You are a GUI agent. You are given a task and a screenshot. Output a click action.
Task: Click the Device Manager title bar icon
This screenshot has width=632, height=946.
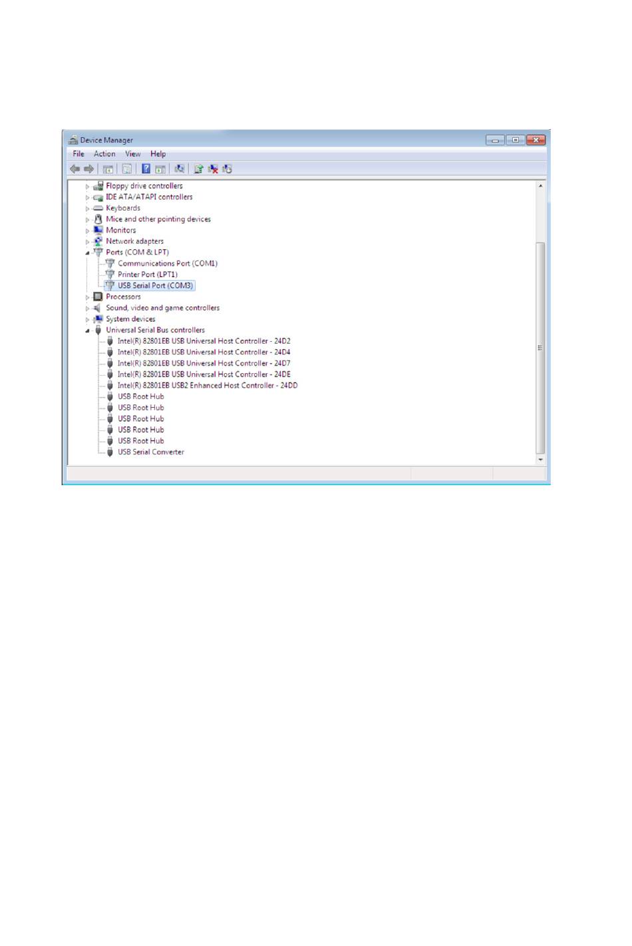73,140
